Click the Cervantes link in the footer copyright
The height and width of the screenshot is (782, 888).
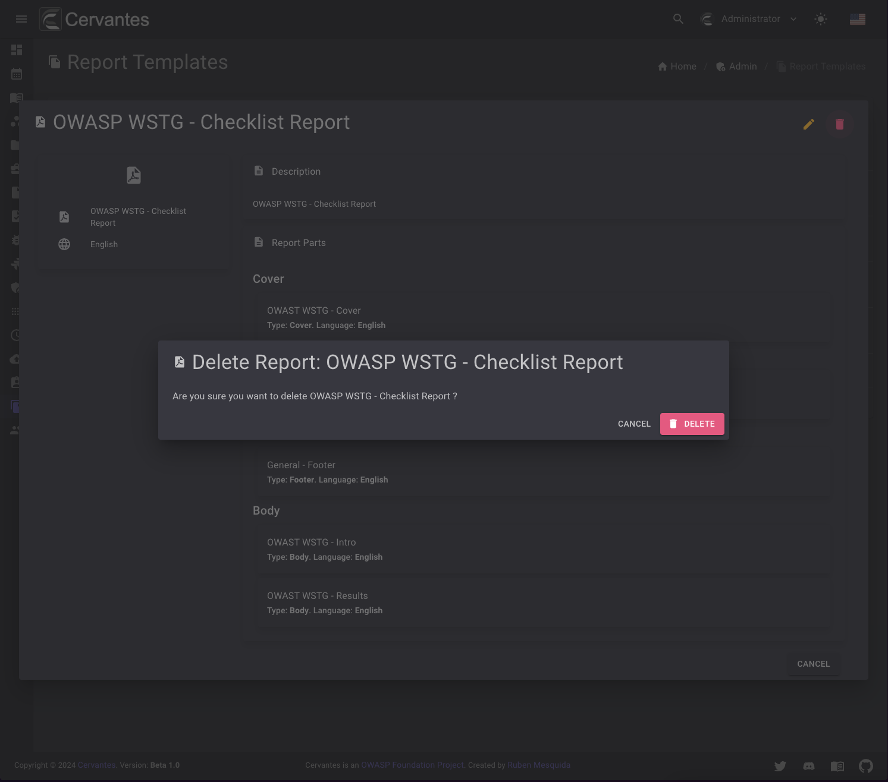click(96, 765)
